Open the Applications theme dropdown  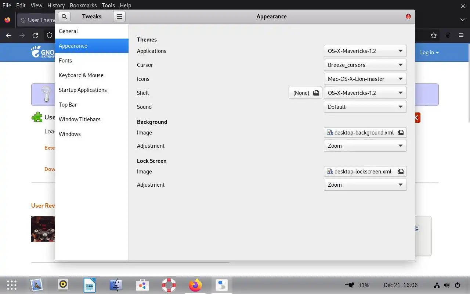pos(365,51)
